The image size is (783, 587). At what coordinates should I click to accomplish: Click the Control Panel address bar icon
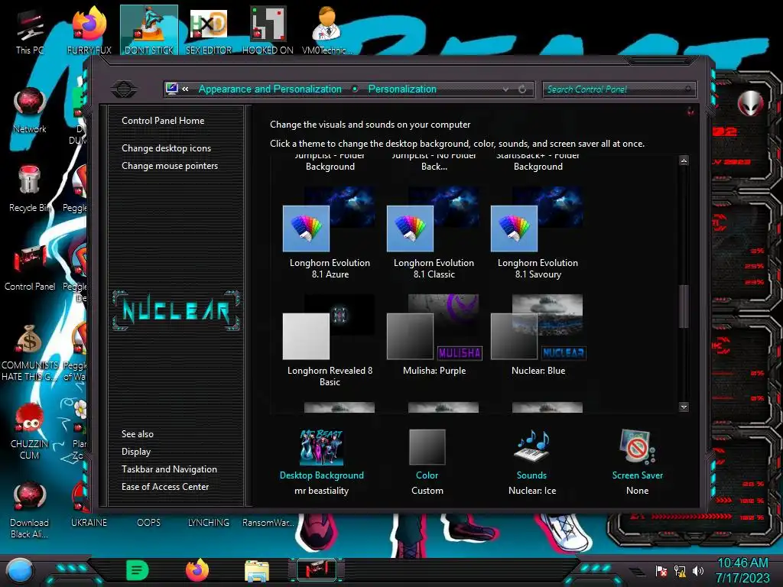pyautogui.click(x=172, y=89)
